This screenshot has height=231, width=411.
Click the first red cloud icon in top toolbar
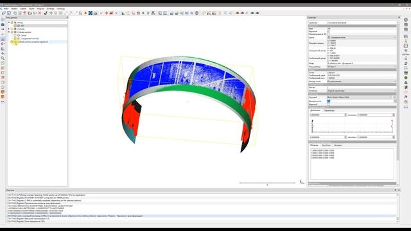point(238,13)
